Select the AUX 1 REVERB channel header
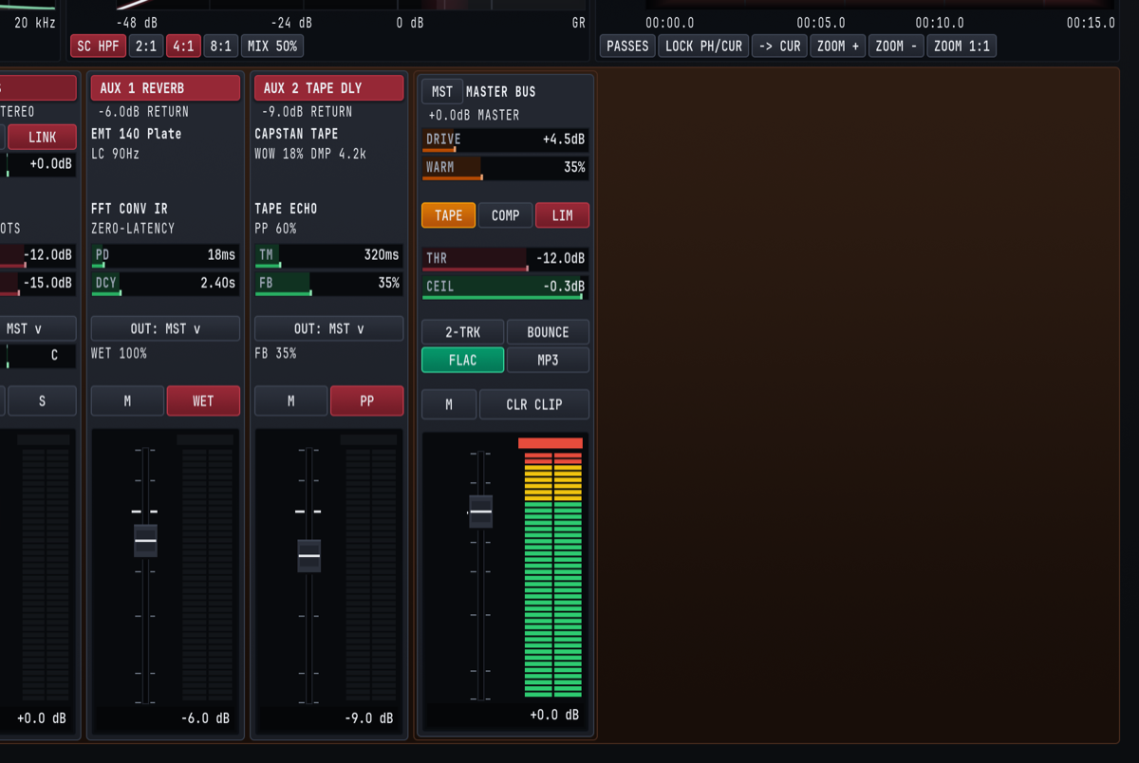1139x763 pixels. (165, 88)
